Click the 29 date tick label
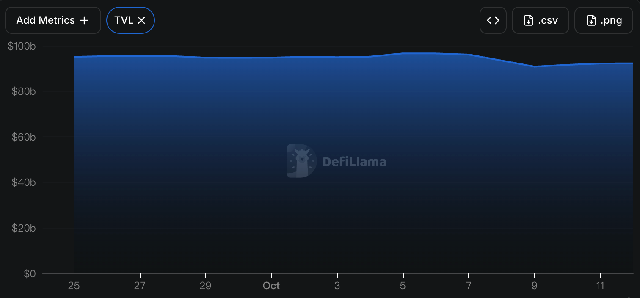 pyautogui.click(x=205, y=286)
